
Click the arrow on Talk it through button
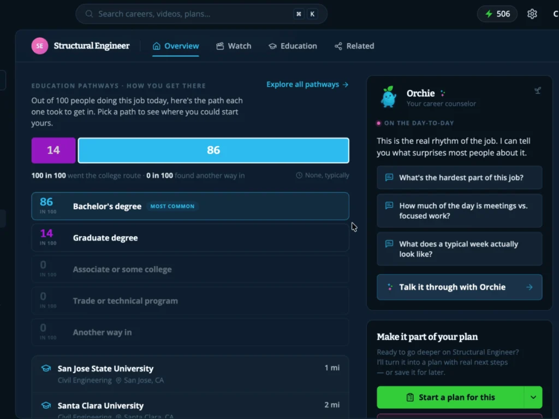point(530,287)
